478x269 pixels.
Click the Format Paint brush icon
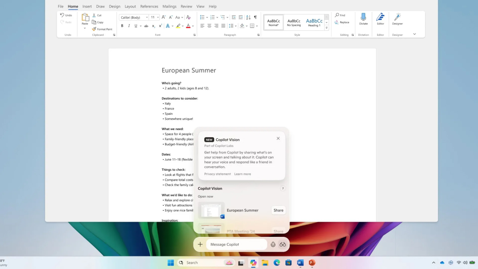point(94,29)
